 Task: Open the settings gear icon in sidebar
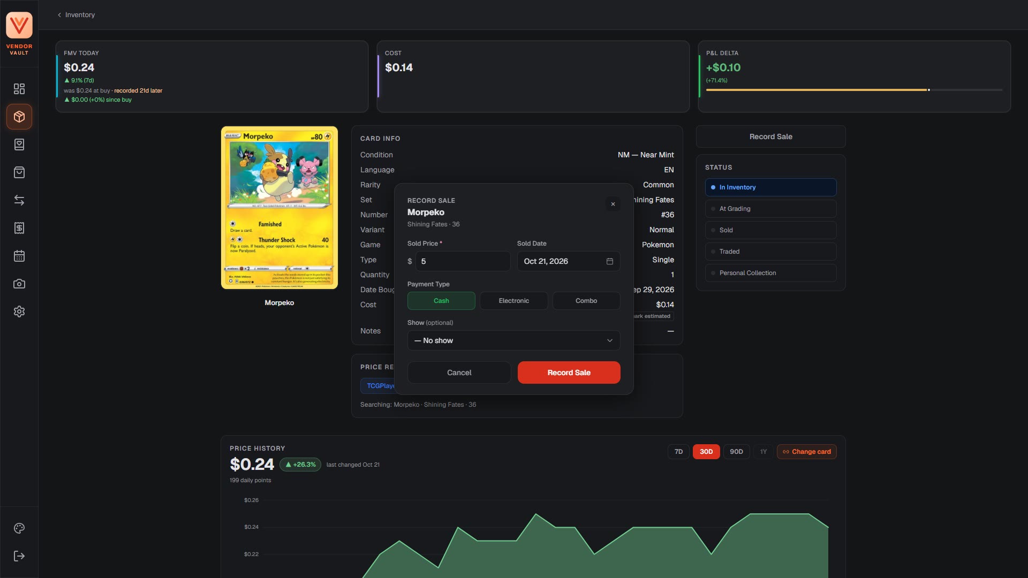[19, 311]
